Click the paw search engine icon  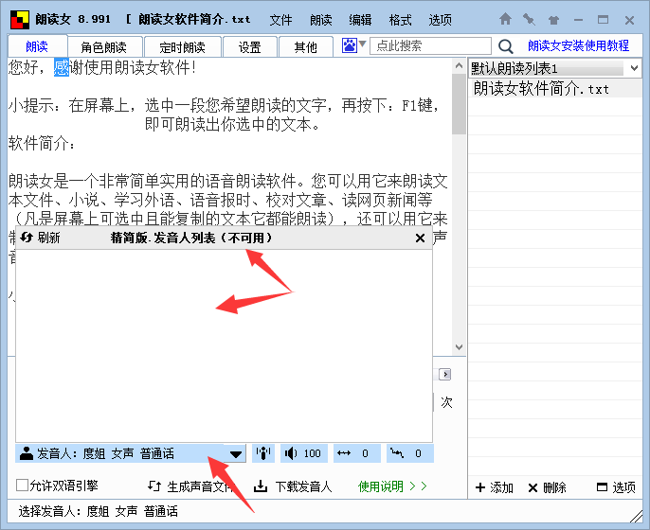pos(349,45)
